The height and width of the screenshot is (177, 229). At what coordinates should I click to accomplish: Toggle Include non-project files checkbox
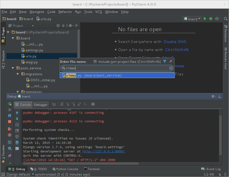[x=95, y=61]
